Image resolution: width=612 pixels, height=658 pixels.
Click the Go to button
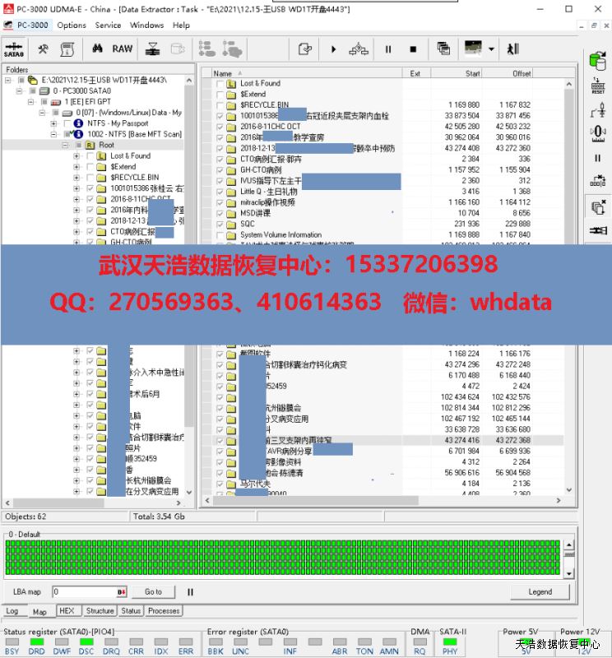pos(153,591)
